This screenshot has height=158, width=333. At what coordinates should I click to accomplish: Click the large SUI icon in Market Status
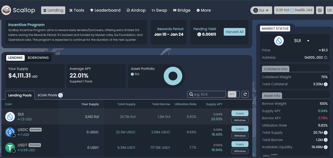pyautogui.click(x=279, y=41)
